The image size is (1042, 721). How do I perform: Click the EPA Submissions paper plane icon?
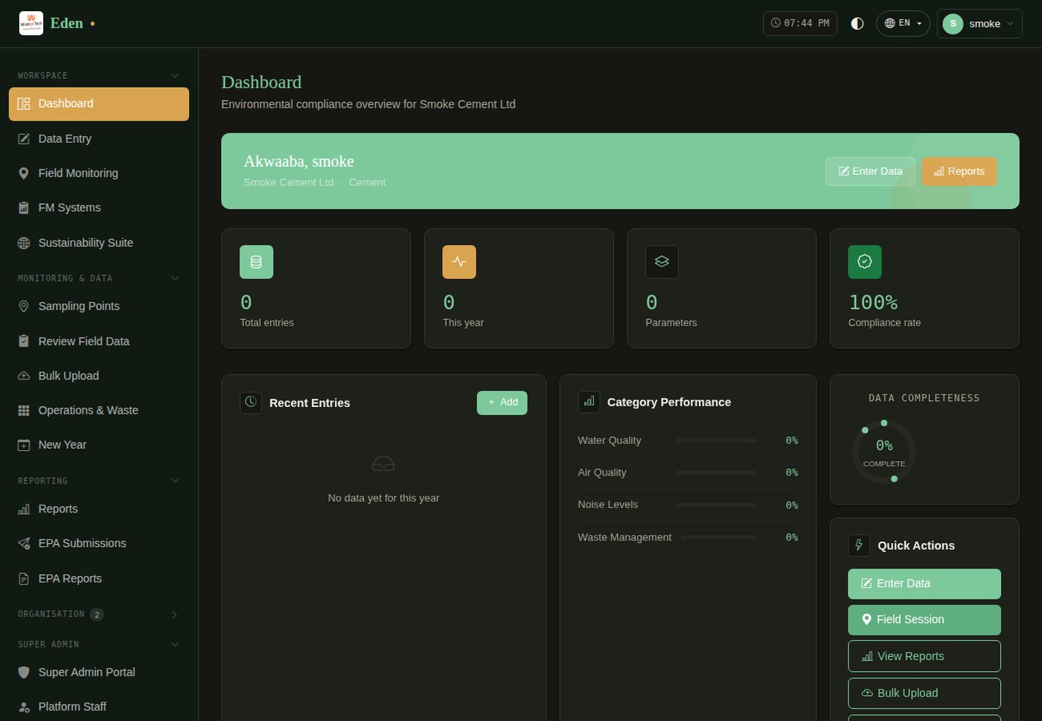click(24, 544)
